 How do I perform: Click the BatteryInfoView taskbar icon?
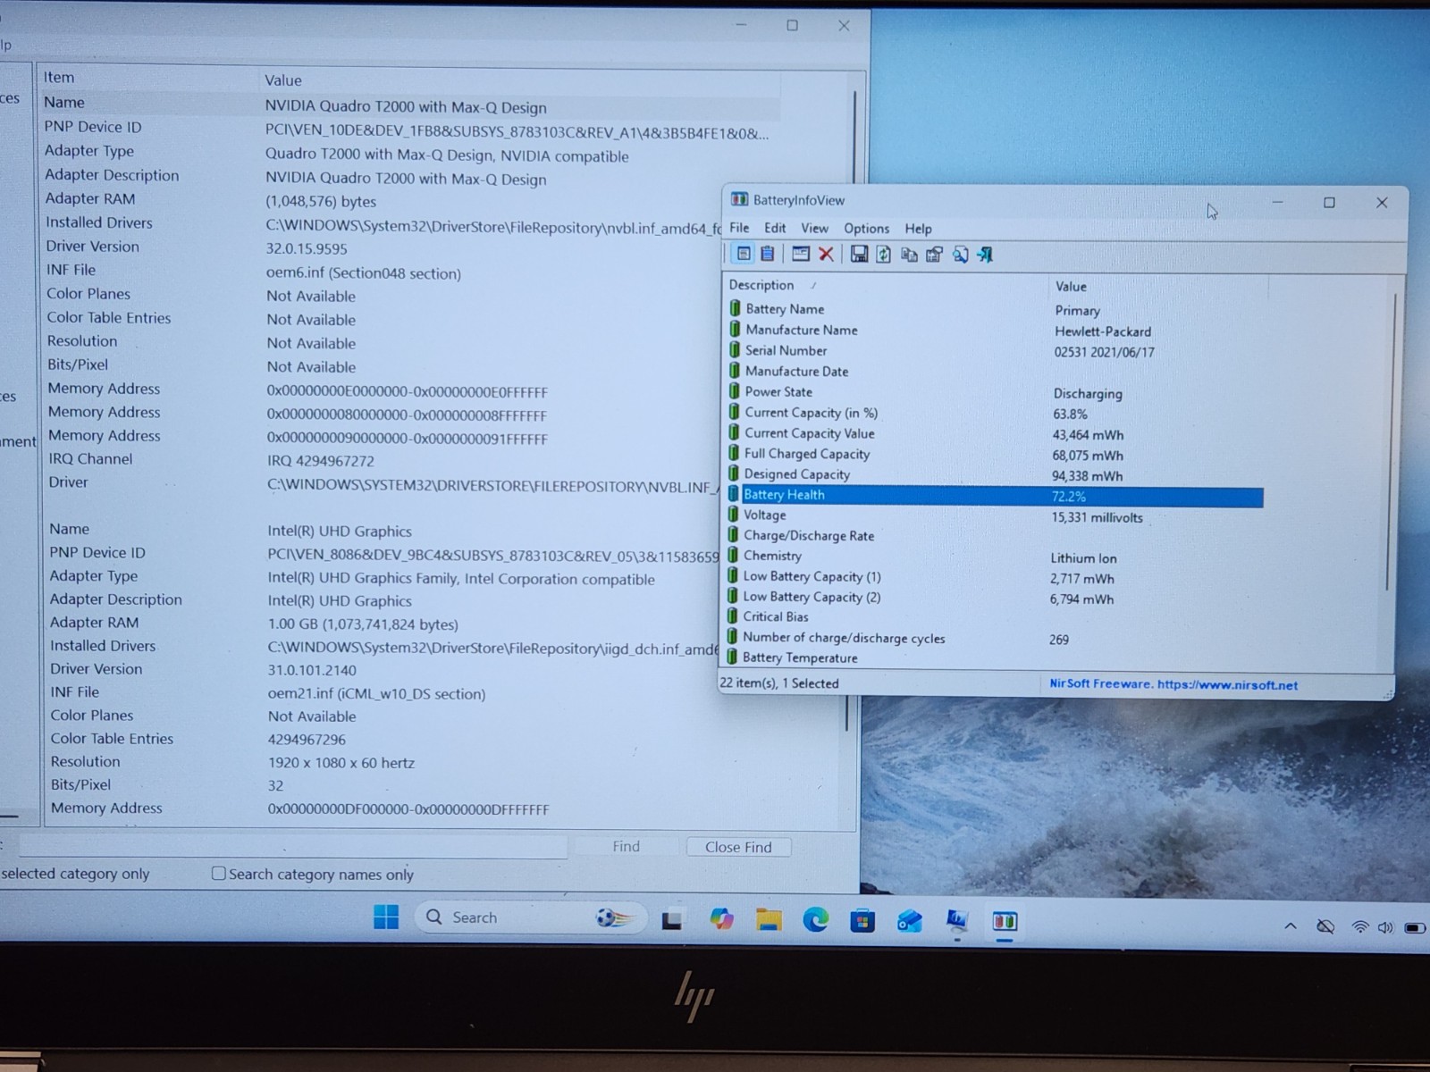(x=1005, y=922)
